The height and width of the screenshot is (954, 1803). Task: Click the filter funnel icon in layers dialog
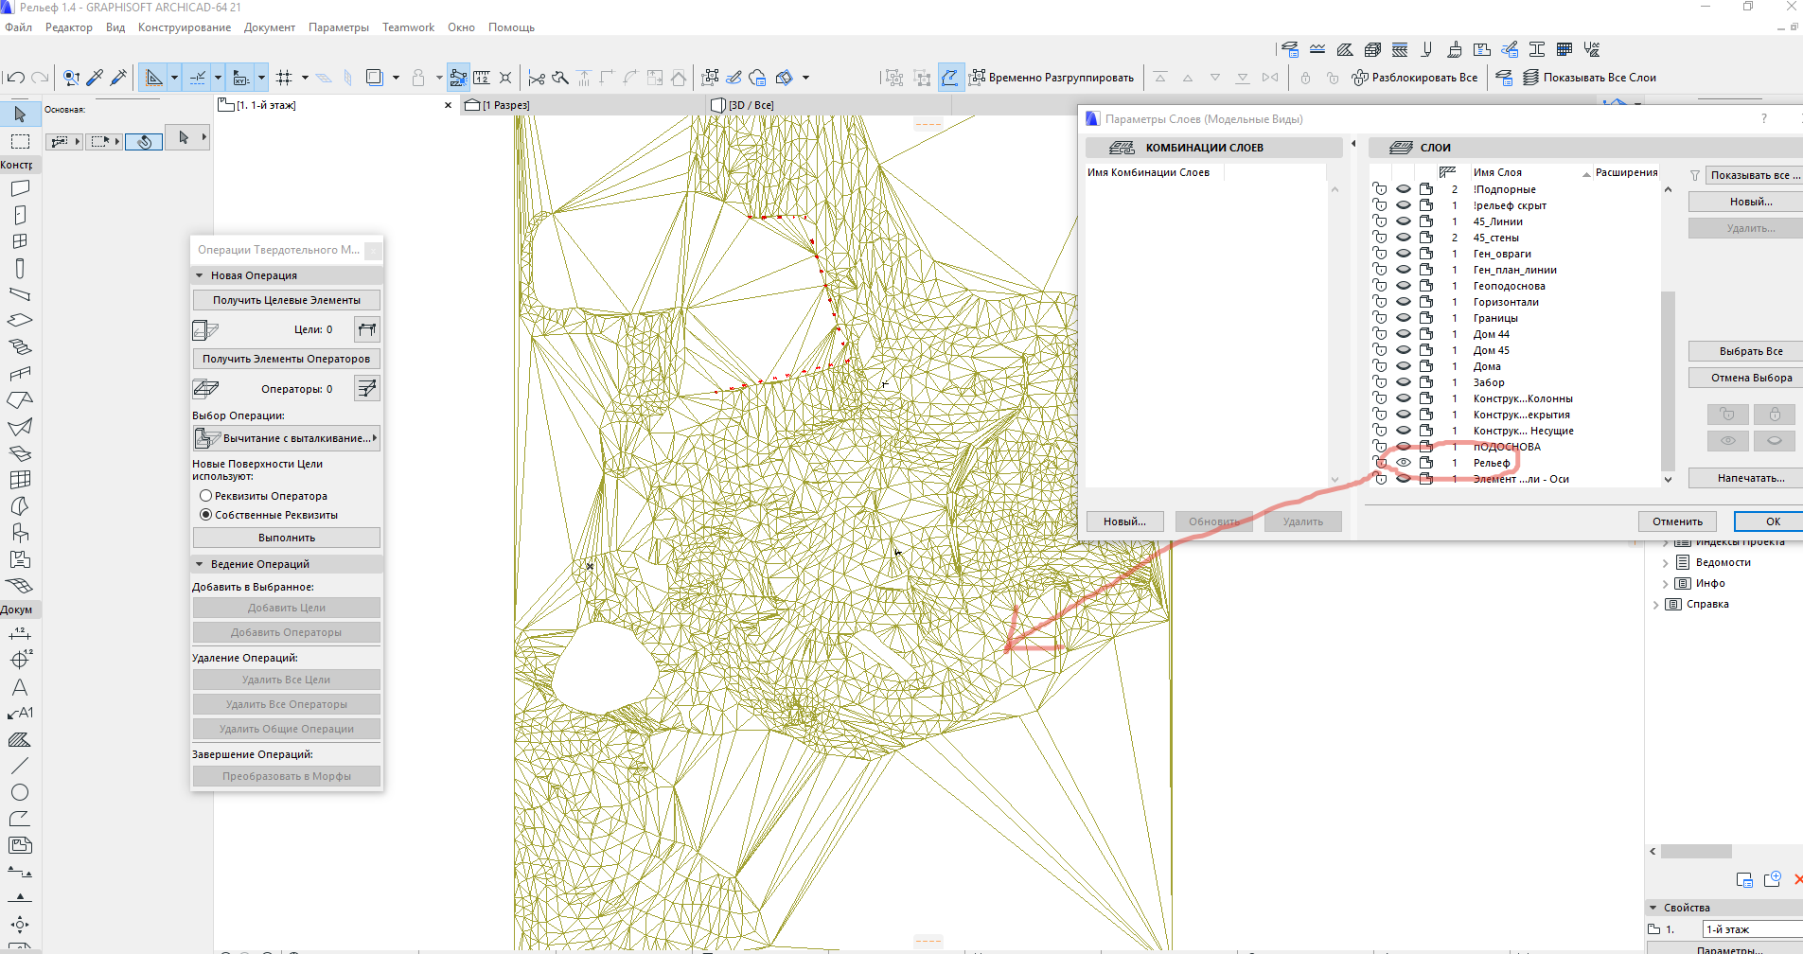tap(1695, 175)
